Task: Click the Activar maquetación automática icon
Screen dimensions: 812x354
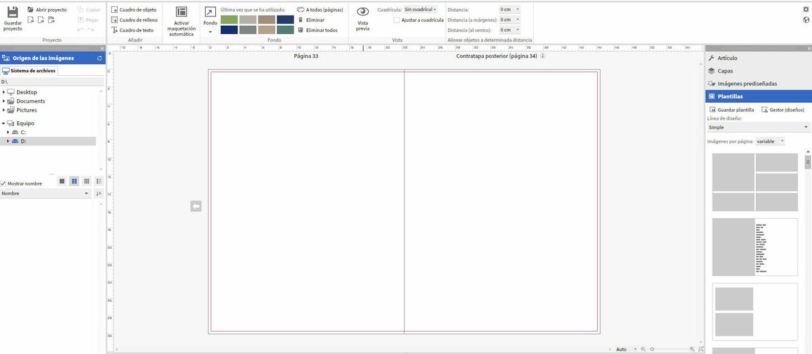Action: pyautogui.click(x=181, y=13)
